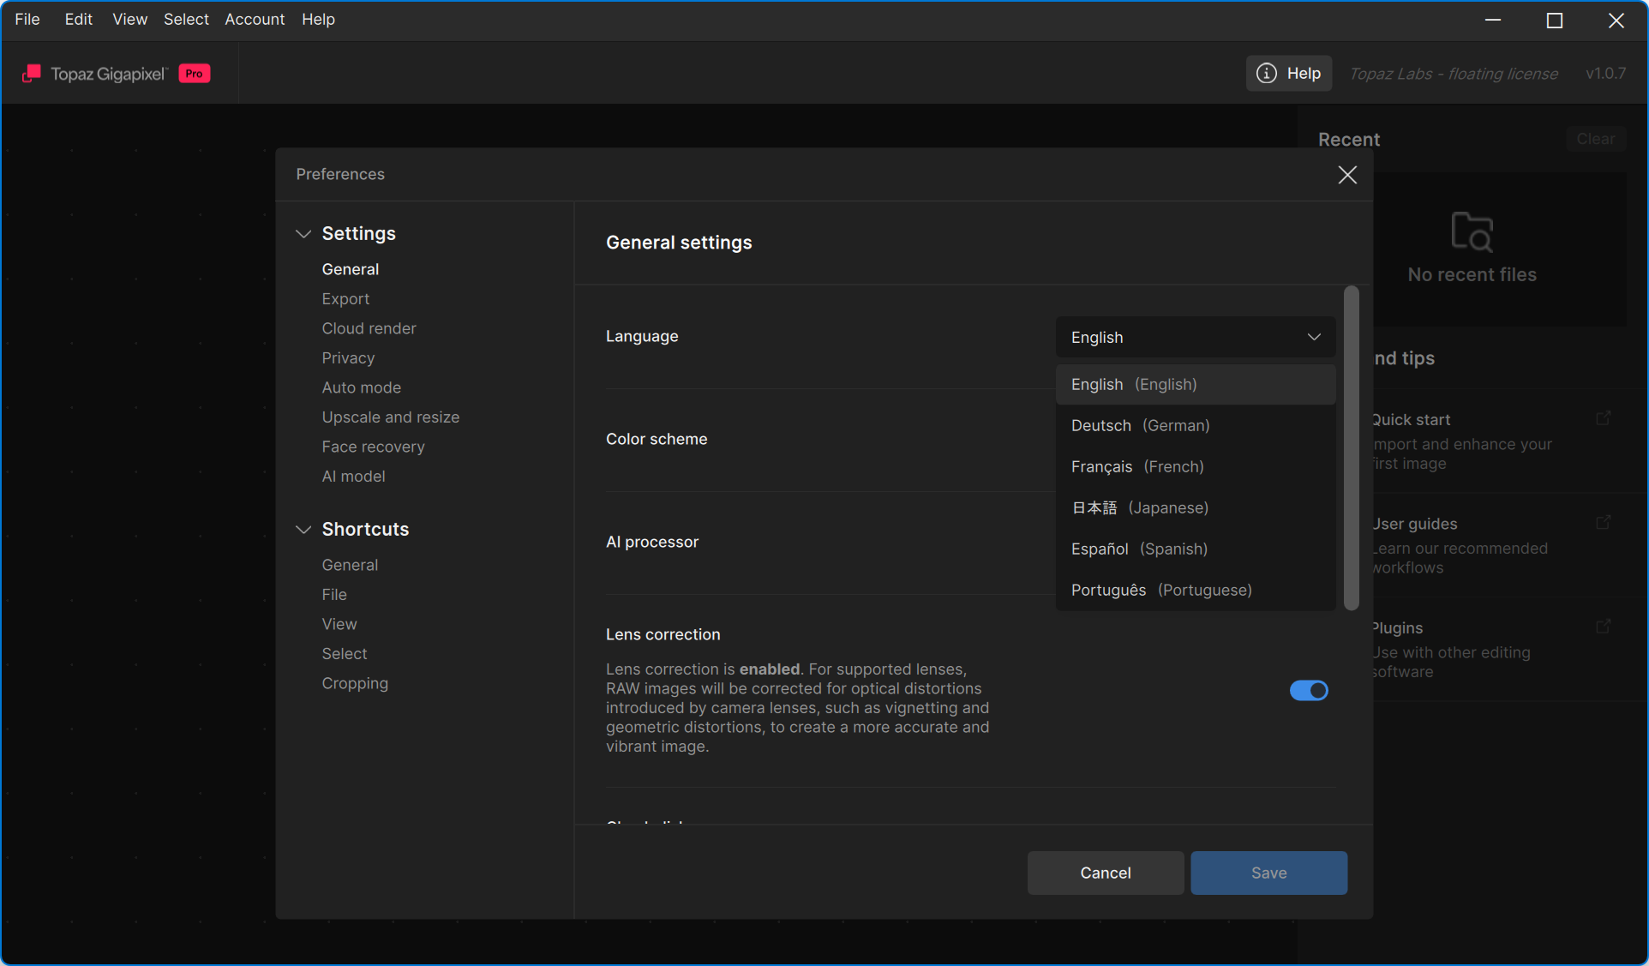Choose Deutsch (German) language option

coord(1140,426)
